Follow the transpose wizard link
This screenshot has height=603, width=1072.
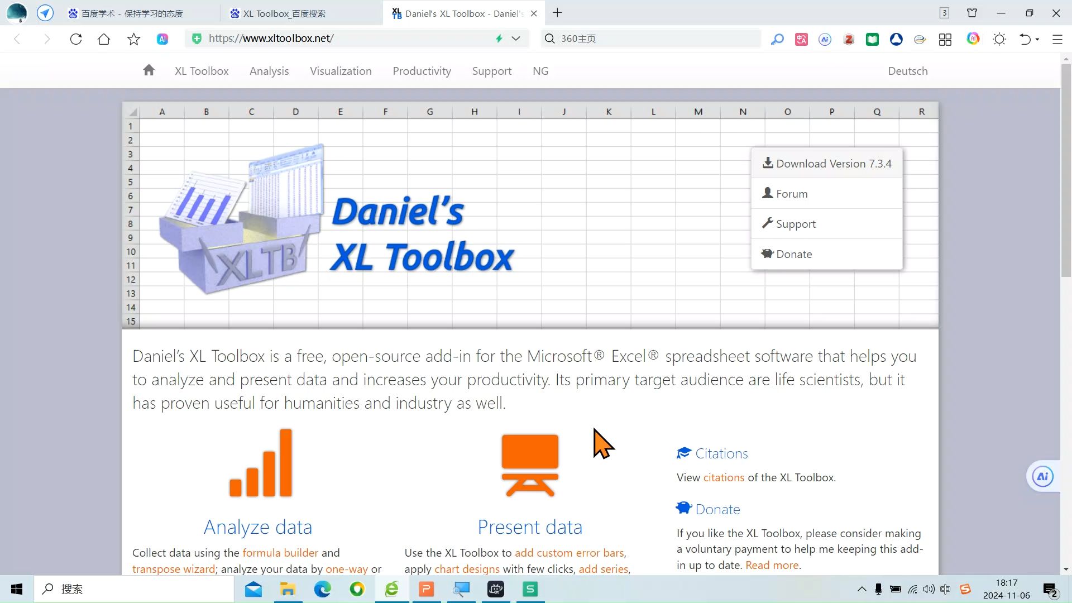pyautogui.click(x=174, y=569)
